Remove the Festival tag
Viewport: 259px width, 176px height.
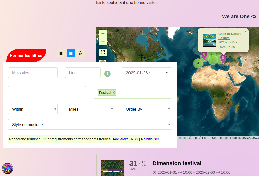coord(114,93)
